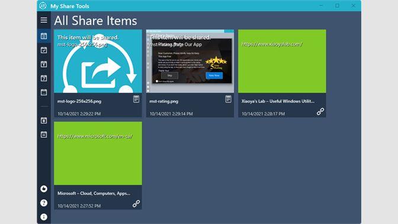The height and width of the screenshot is (224, 398).
Task: Click the https://www.xiaoyalab.com/ URL text
Action: click(272, 44)
